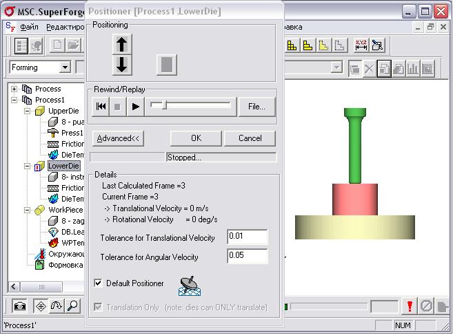Click the red exclamation mark icon
The width and height of the screenshot is (453, 335).
point(410,306)
